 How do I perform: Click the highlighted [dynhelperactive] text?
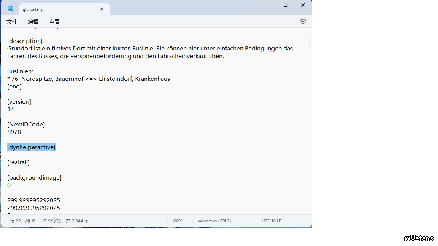point(31,147)
